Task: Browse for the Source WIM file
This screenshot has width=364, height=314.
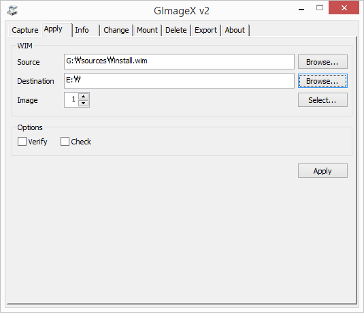Action: click(322, 62)
